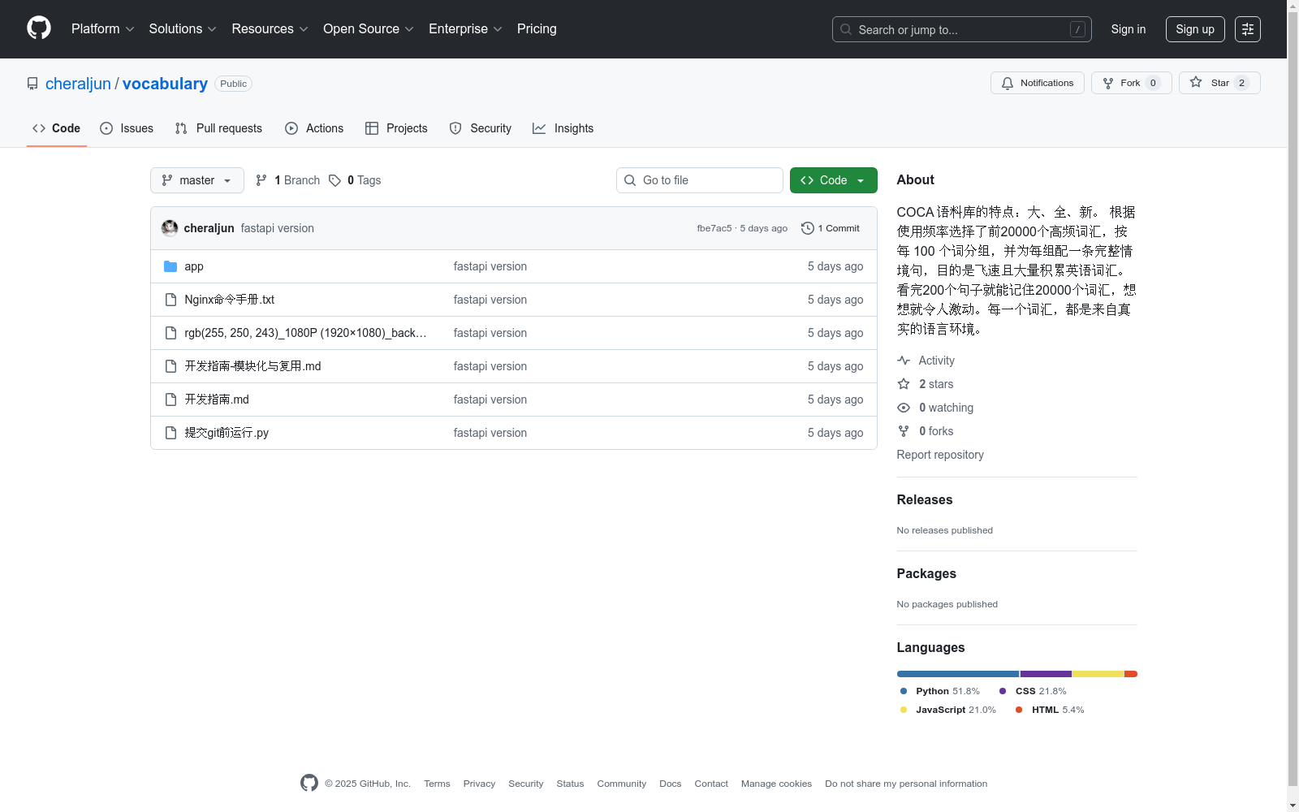Open the Resources dropdown
The image size is (1299, 812).
point(270,29)
